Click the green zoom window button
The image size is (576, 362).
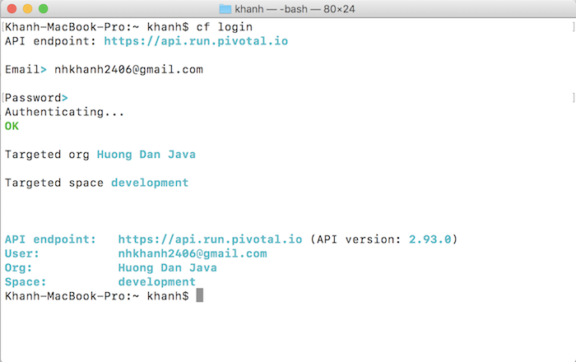coord(44,8)
